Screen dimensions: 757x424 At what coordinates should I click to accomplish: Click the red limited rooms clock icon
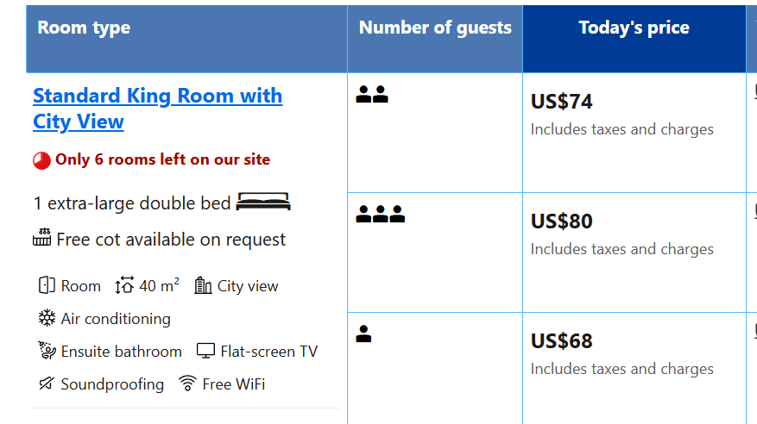(41, 160)
